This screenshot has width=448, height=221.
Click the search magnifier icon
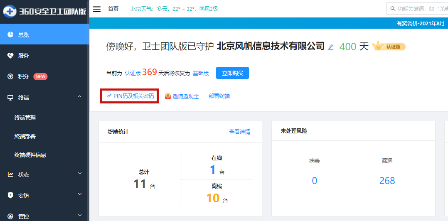pyautogui.click(x=393, y=9)
